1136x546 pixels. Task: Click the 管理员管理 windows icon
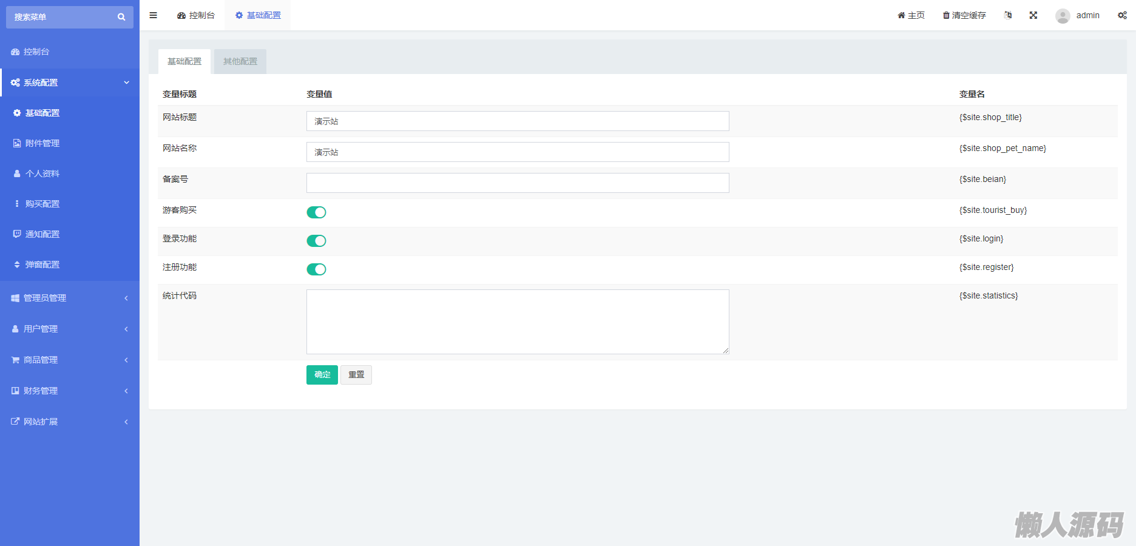coord(15,298)
